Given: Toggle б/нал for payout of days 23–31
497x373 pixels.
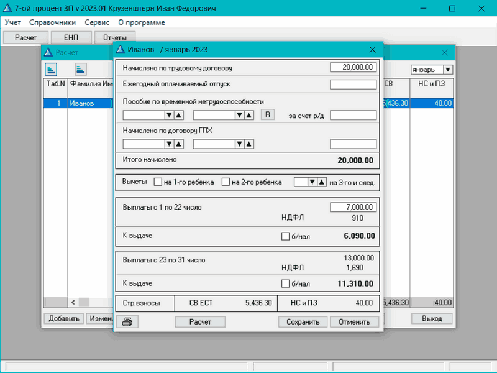Looking at the screenshot, I should click(286, 284).
